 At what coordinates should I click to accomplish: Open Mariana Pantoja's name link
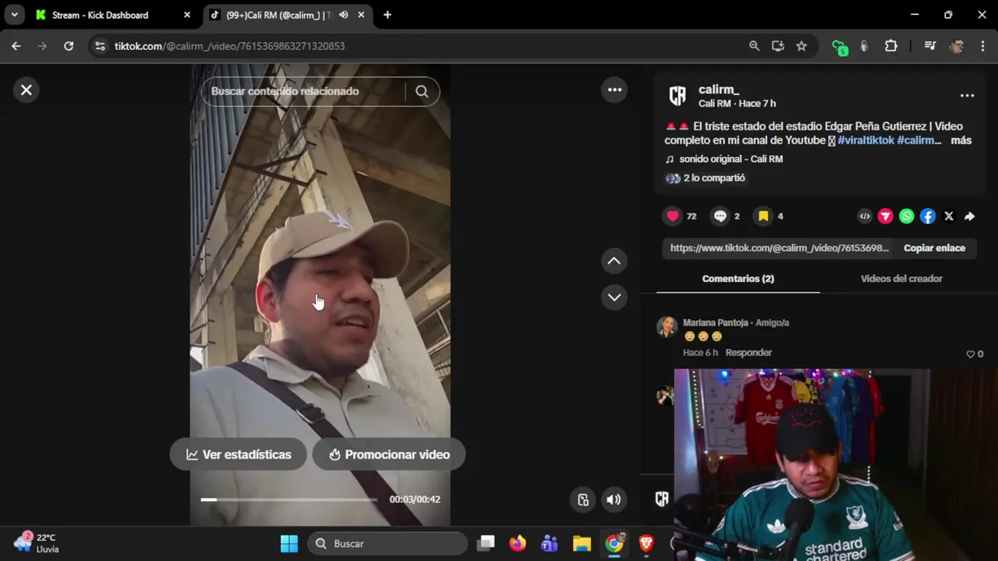click(716, 323)
